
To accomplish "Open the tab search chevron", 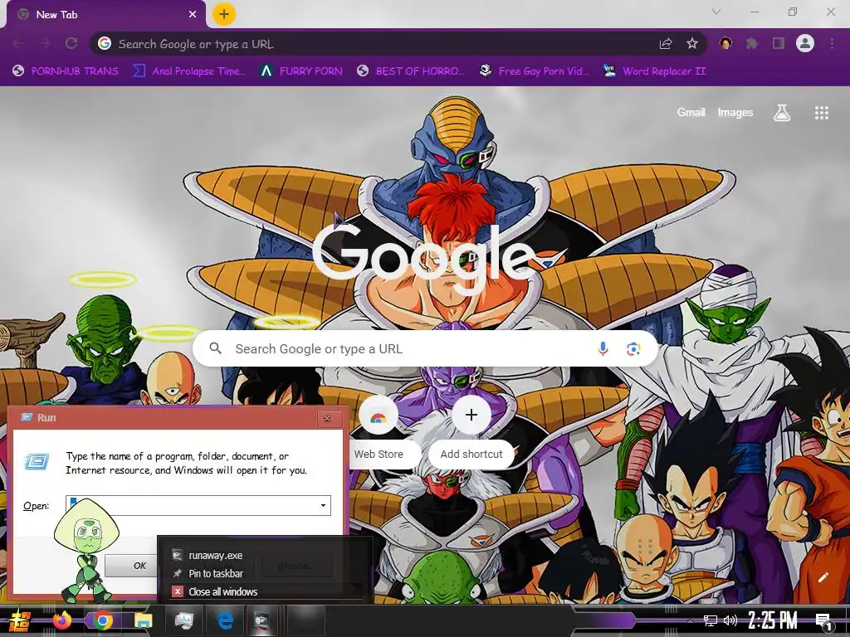I will tap(716, 12).
